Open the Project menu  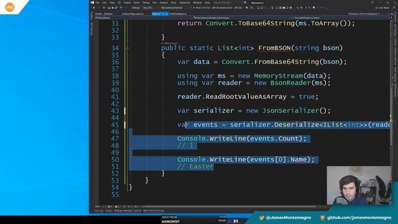[127, 2]
